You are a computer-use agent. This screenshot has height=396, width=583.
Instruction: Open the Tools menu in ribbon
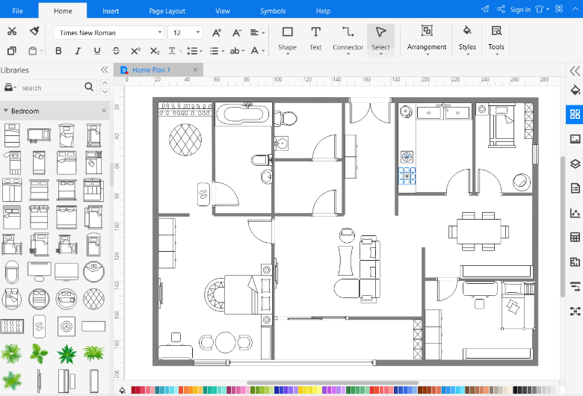coord(496,40)
